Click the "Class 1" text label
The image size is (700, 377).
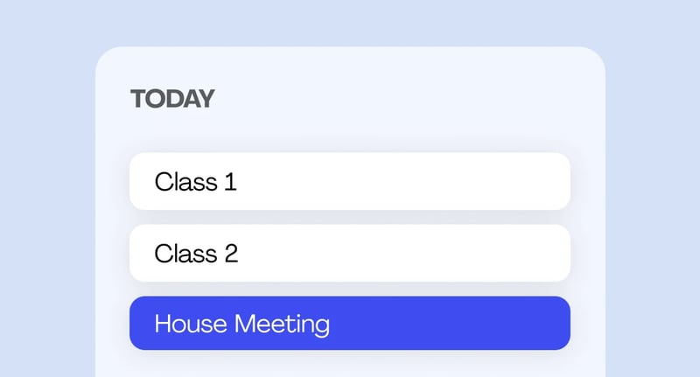coord(195,182)
